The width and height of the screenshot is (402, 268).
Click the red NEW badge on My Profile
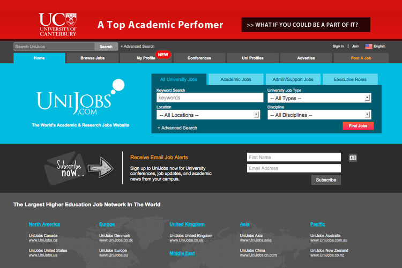click(x=163, y=54)
